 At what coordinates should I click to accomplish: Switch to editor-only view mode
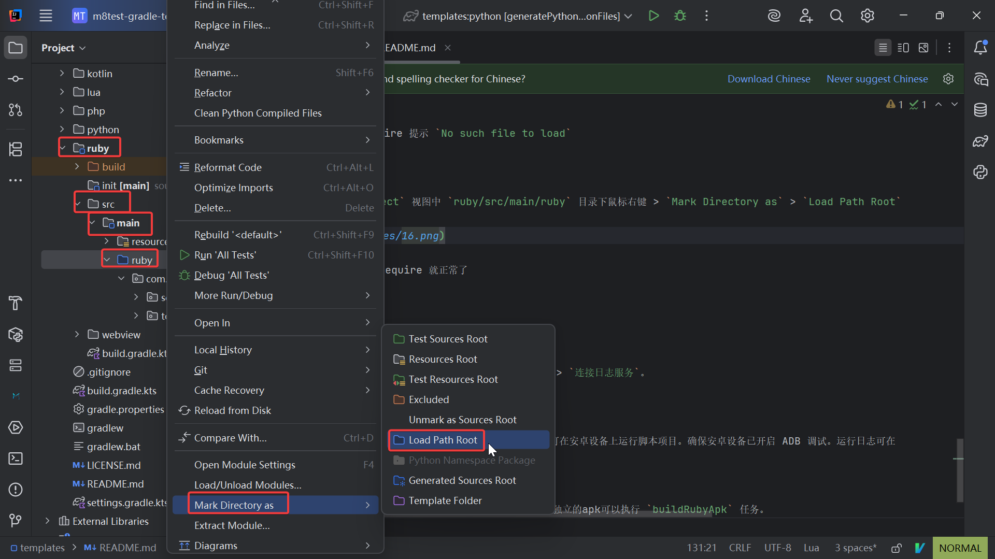883,48
